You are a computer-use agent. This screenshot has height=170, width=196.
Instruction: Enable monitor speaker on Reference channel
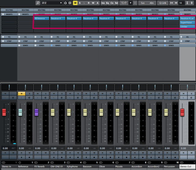22,157
